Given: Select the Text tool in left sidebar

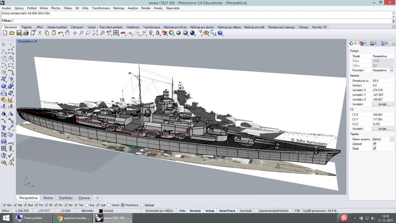Looking at the screenshot, I should tap(4, 128).
